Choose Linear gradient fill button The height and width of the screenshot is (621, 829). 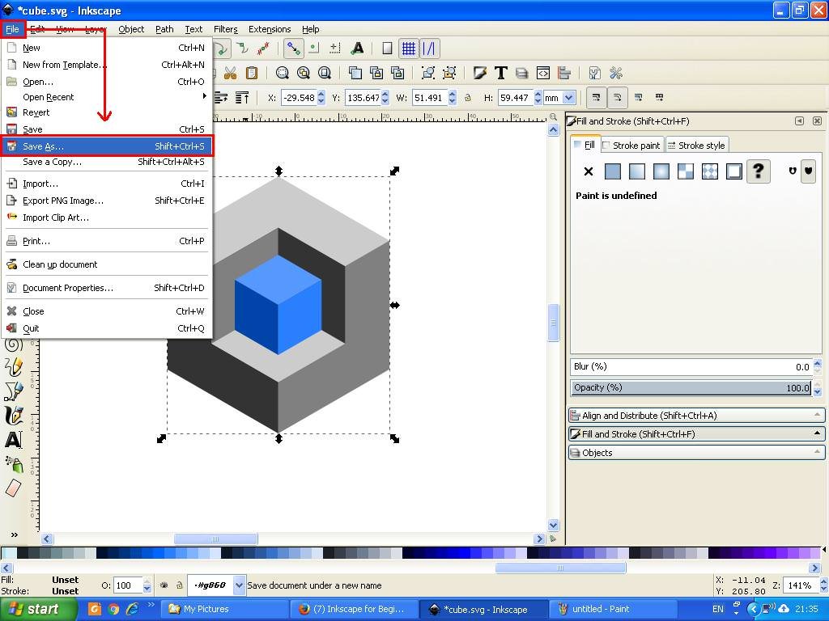pos(637,171)
